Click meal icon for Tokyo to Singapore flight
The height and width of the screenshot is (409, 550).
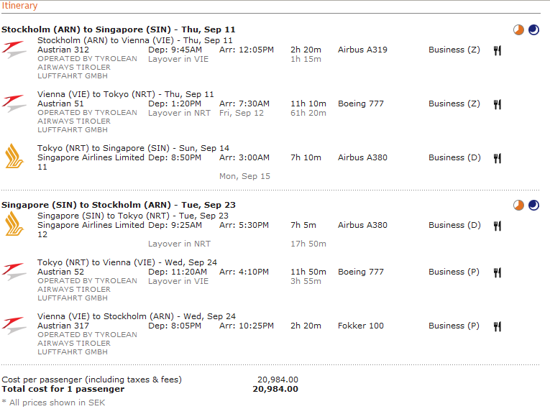coord(497,159)
